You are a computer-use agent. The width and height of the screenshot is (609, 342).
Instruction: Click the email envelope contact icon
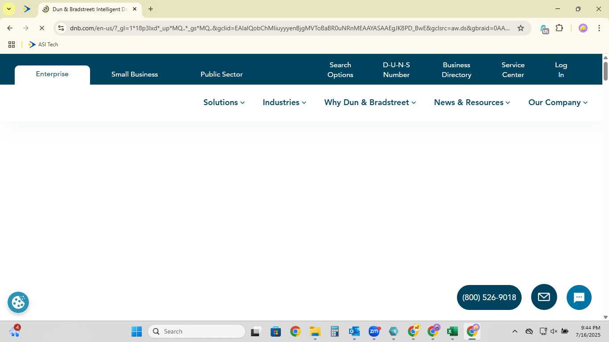click(x=544, y=297)
